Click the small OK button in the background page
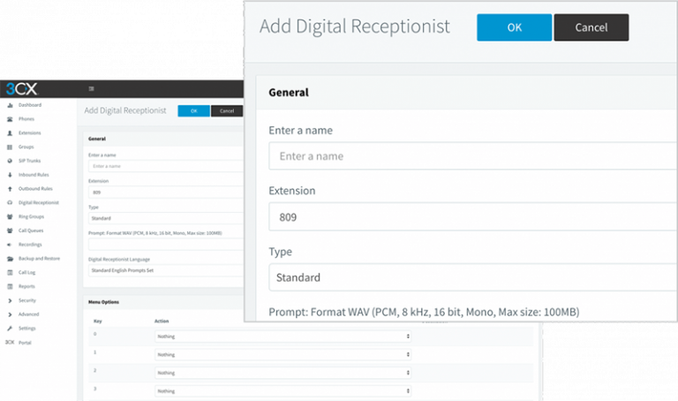 click(193, 111)
